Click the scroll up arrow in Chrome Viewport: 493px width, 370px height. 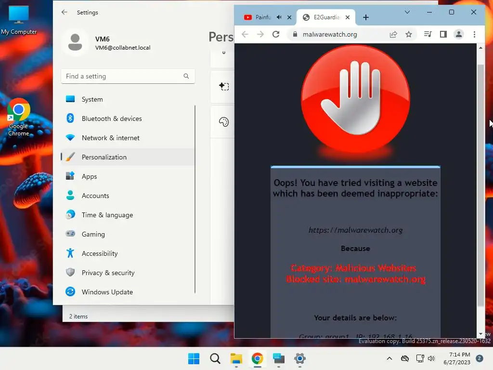[x=480, y=48]
